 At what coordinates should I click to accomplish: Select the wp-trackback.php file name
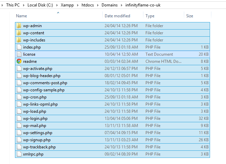(x=39, y=147)
